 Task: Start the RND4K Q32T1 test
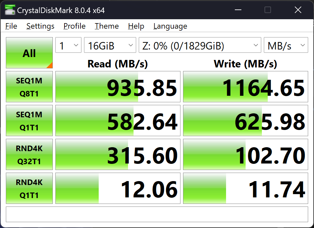pyautogui.click(x=29, y=154)
